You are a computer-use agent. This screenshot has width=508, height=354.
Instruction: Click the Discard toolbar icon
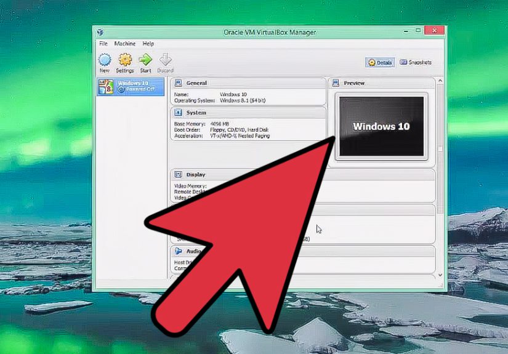tap(165, 60)
